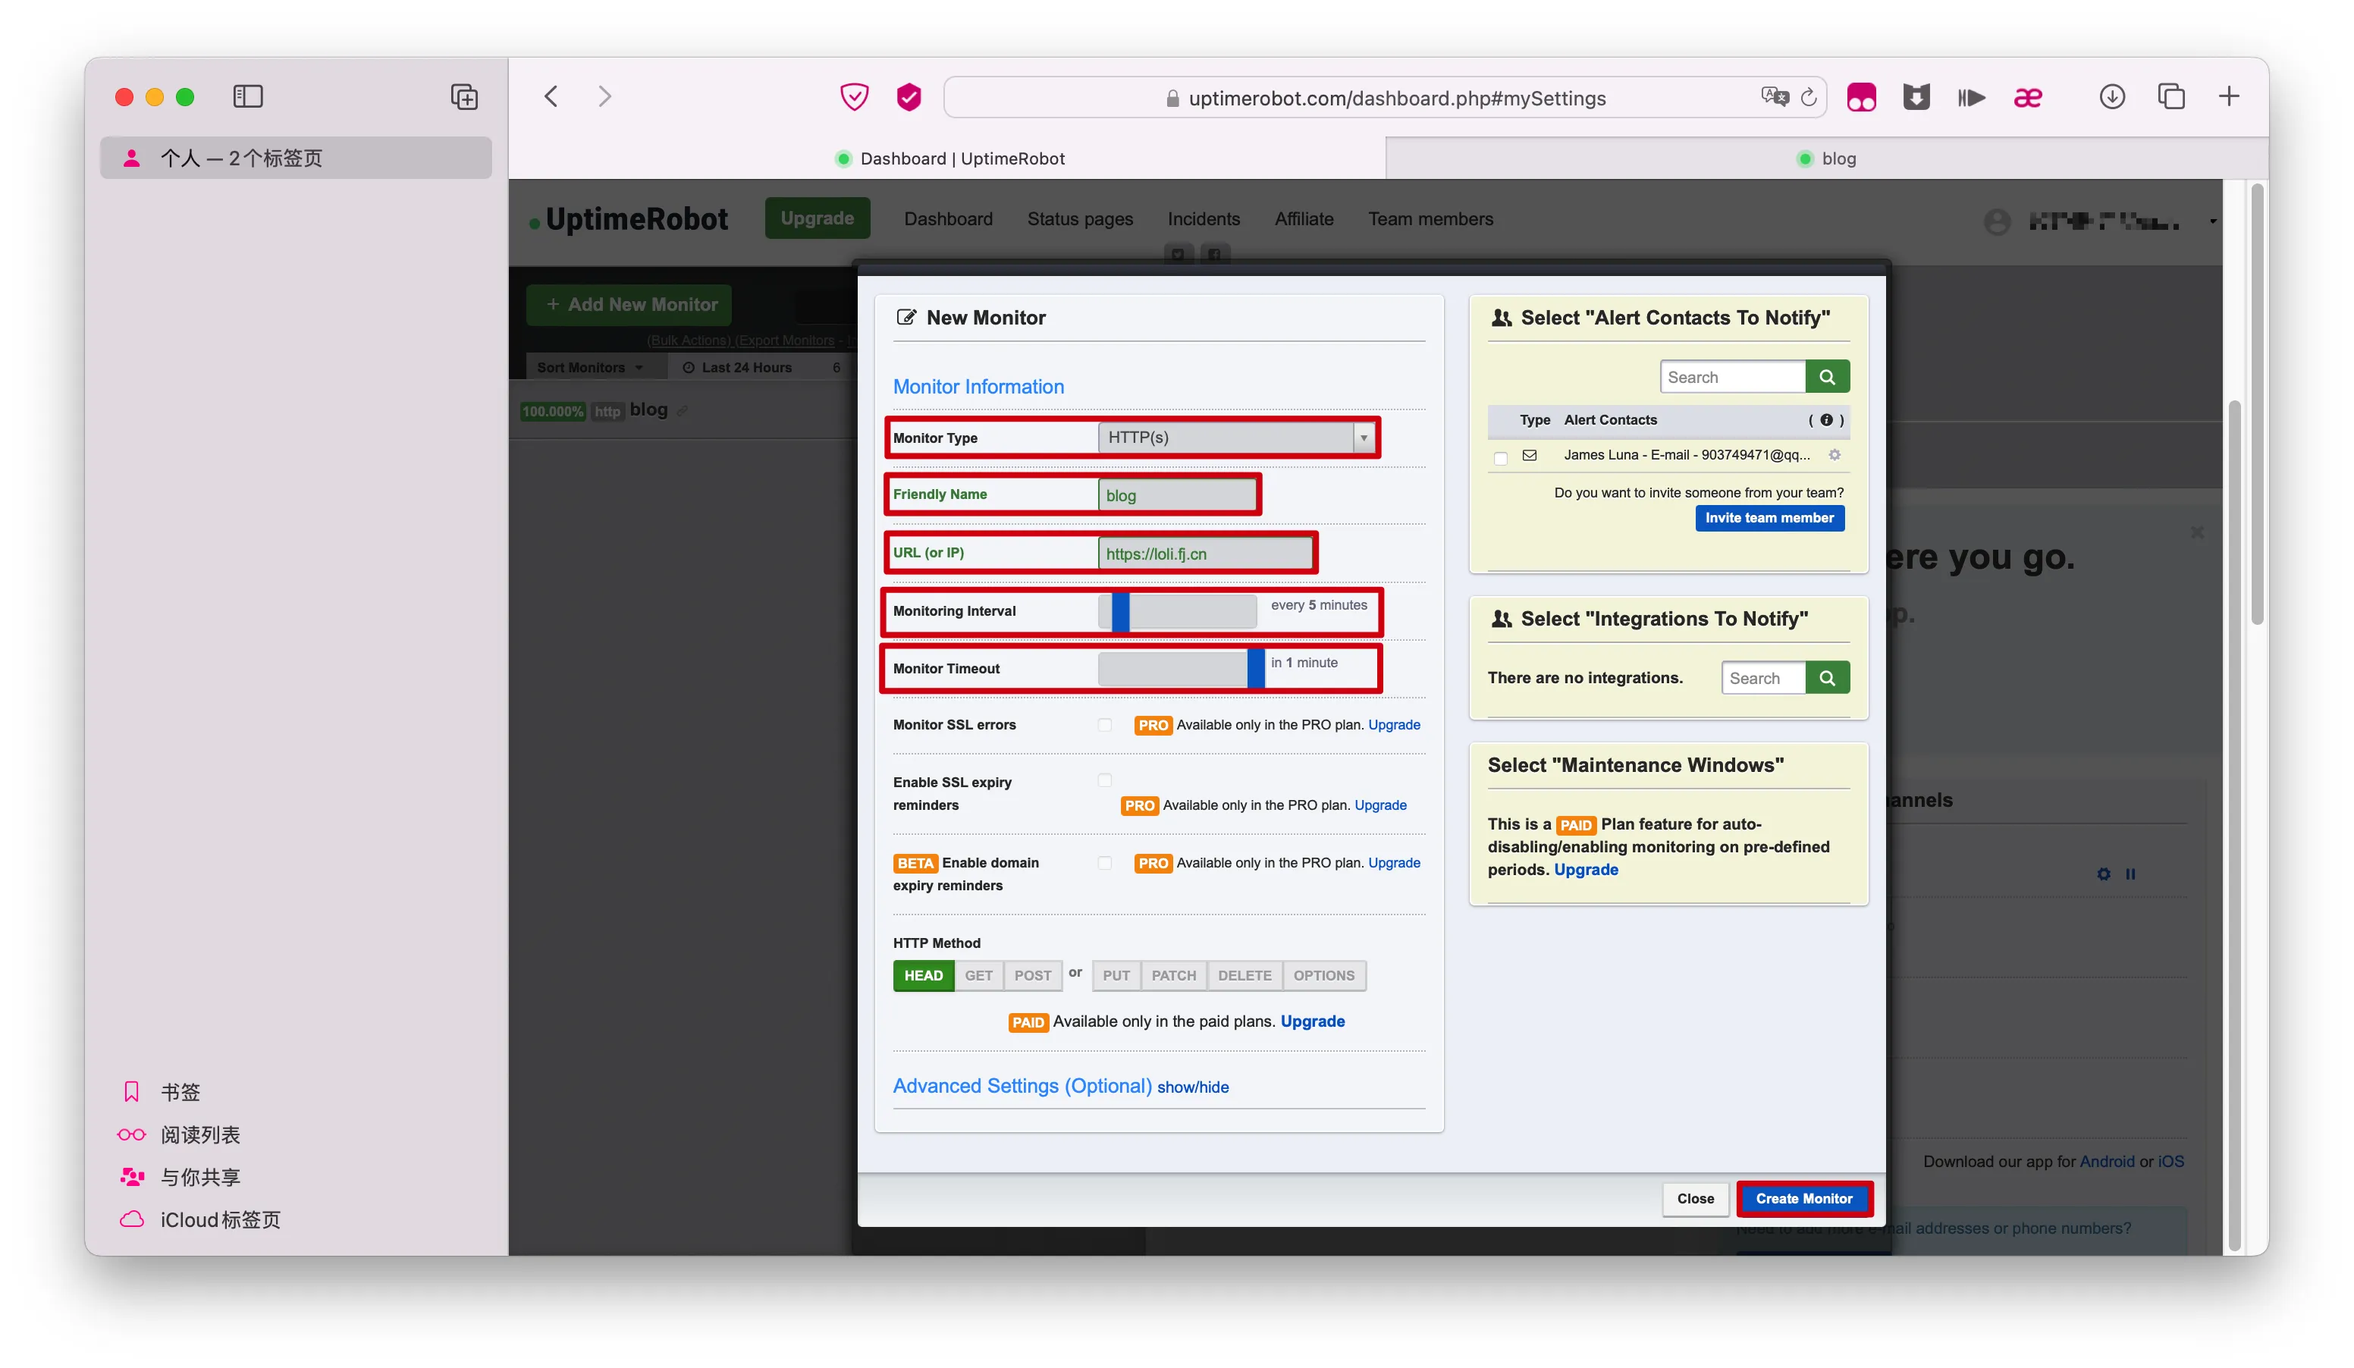Open the Incidents nav item
Viewport: 2354px width, 1368px height.
click(1203, 218)
